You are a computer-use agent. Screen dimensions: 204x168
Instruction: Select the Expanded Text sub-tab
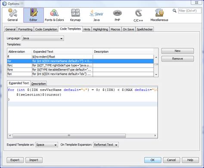(19, 83)
